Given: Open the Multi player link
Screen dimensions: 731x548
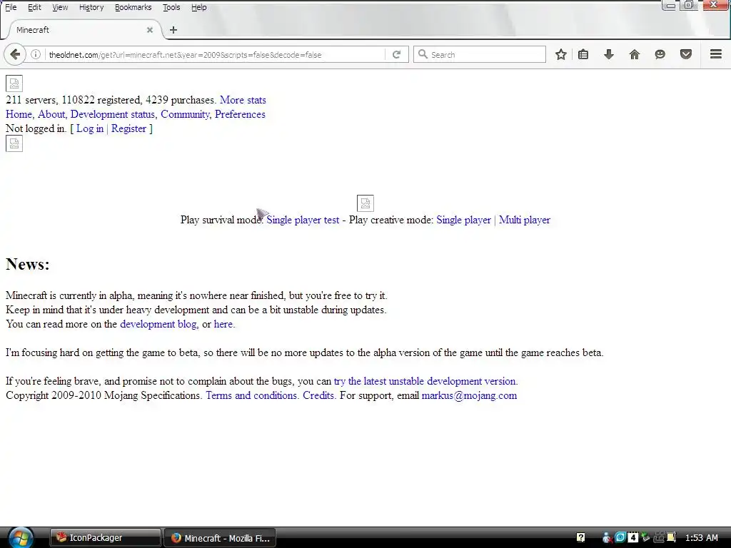Looking at the screenshot, I should coord(525,220).
